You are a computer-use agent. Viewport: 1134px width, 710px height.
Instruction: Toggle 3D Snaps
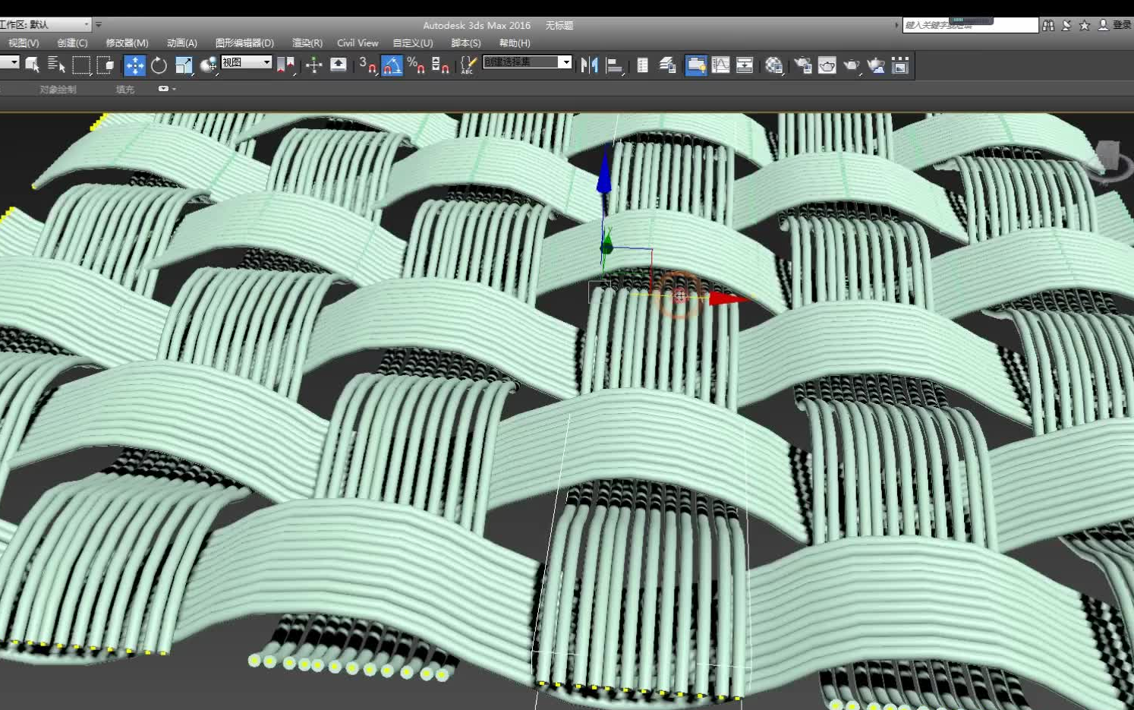coord(367,65)
